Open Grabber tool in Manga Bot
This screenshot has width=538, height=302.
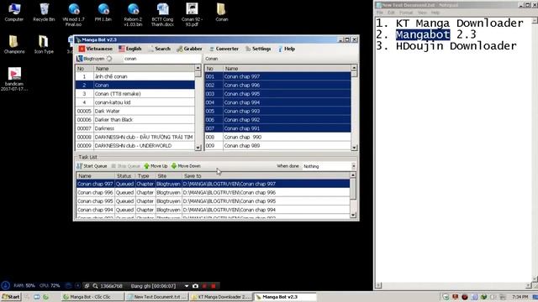point(189,49)
